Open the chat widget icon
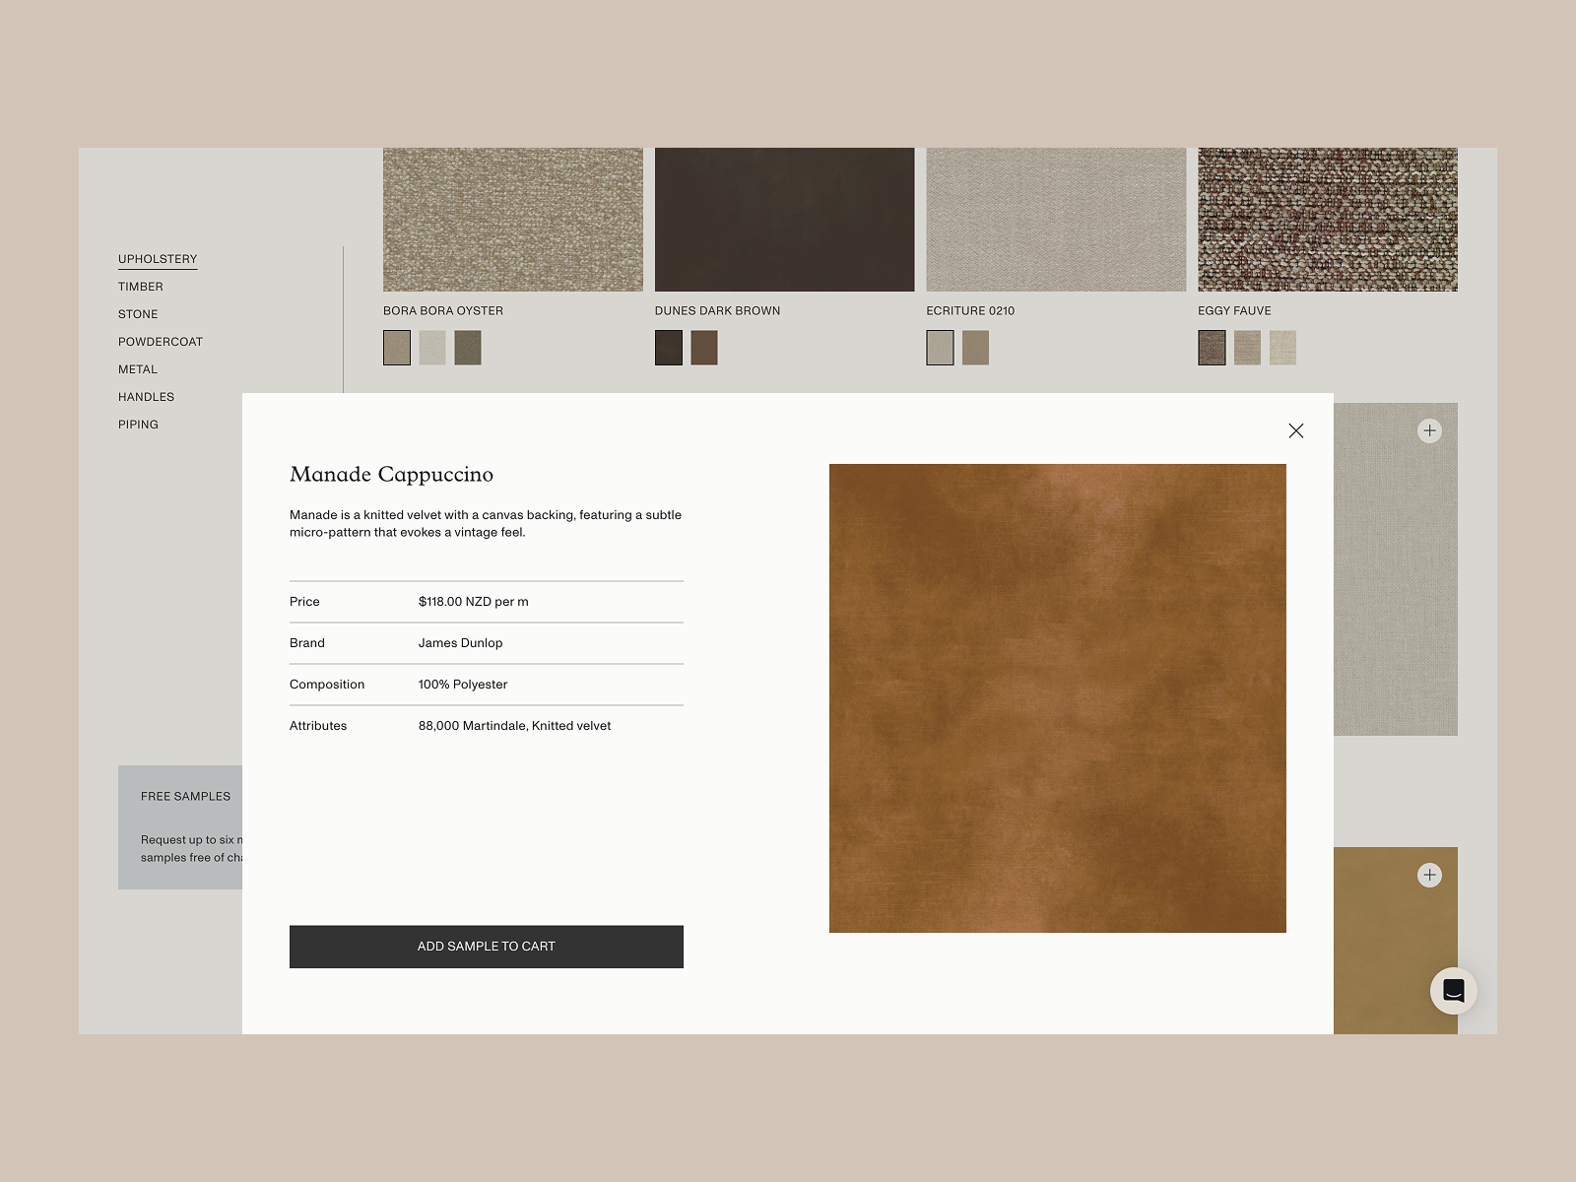This screenshot has height=1182, width=1576. tap(1454, 991)
